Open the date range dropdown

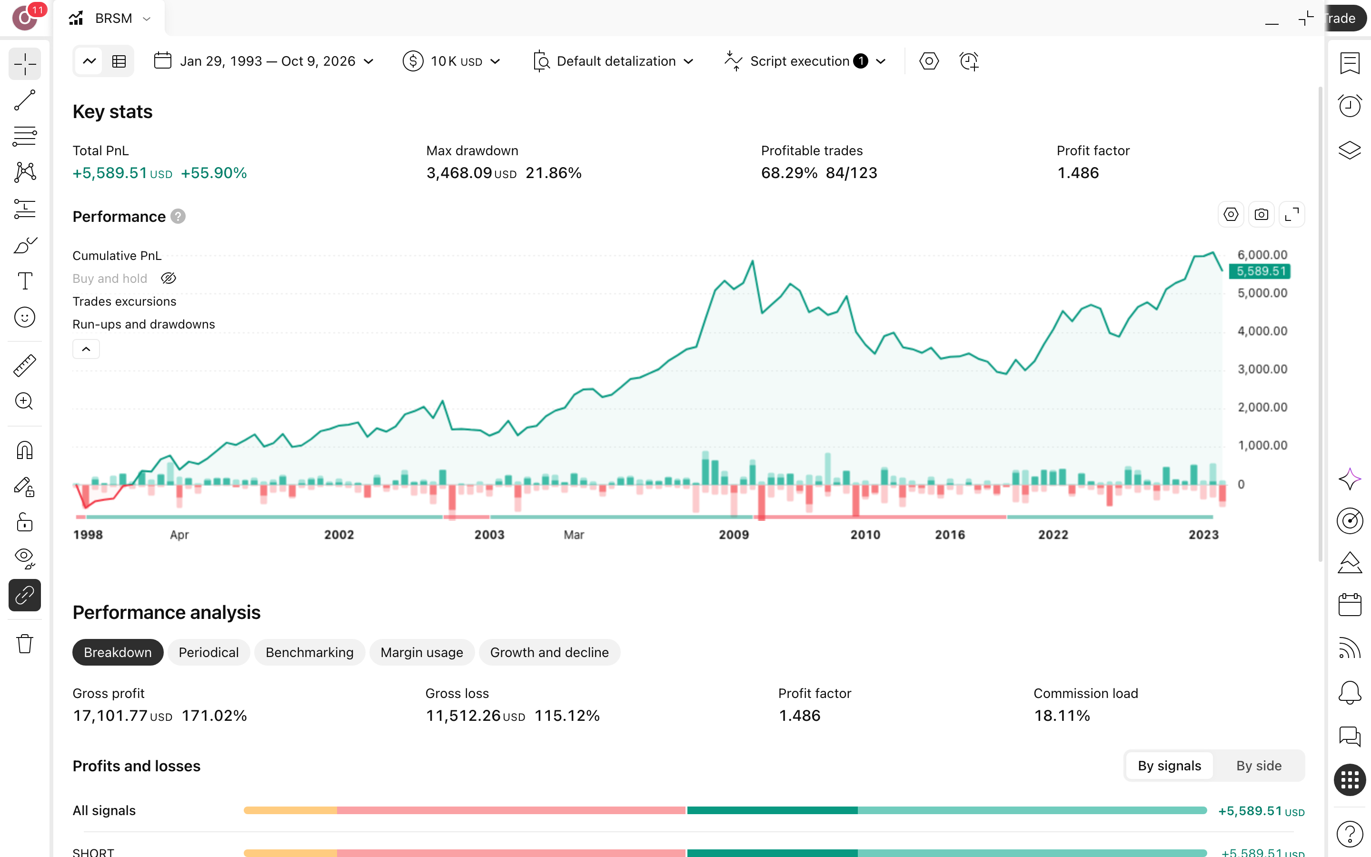point(263,61)
